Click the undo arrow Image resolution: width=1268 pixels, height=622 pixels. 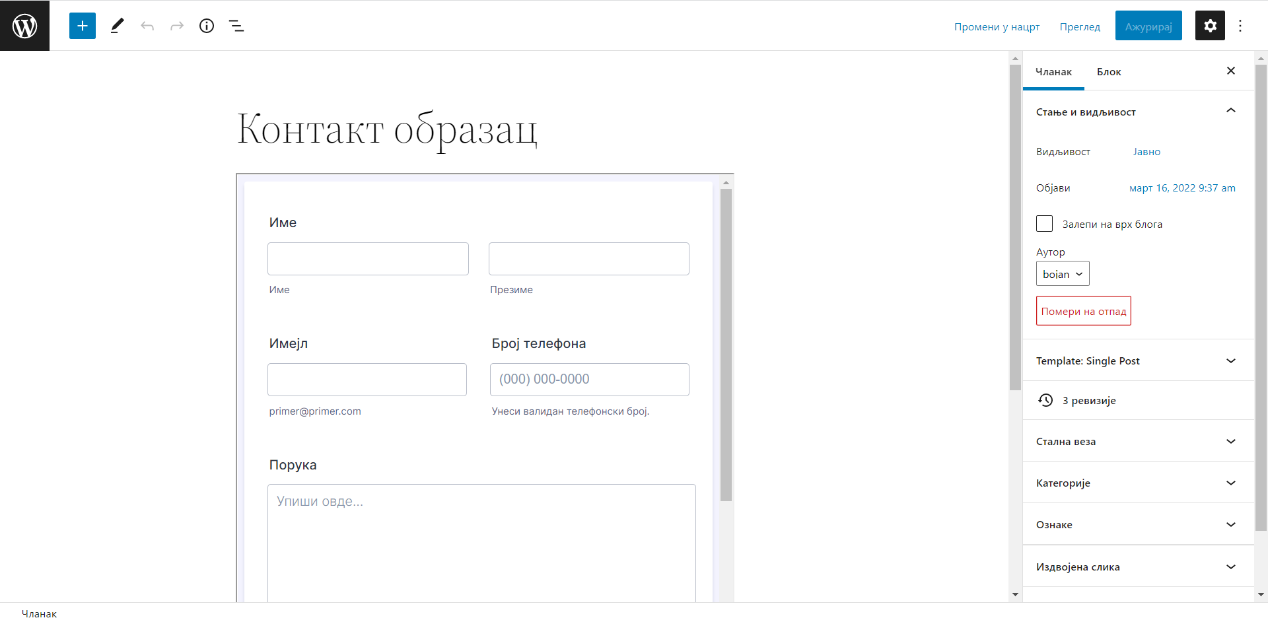[x=147, y=26]
